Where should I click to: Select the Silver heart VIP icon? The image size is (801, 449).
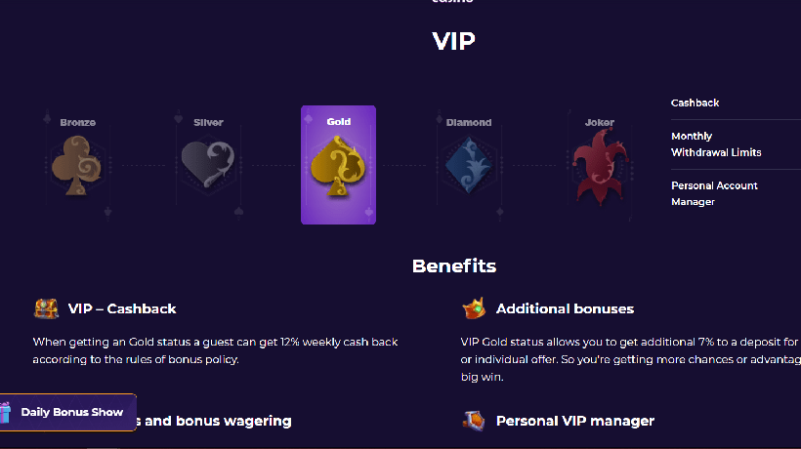208,163
